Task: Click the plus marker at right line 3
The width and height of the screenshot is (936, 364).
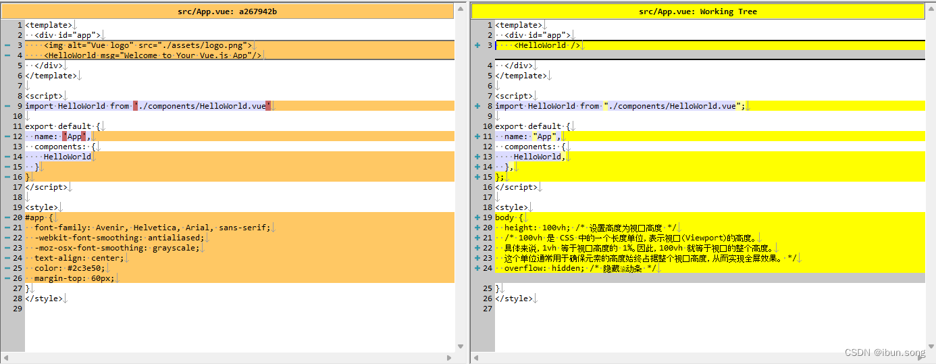Action: pos(477,45)
